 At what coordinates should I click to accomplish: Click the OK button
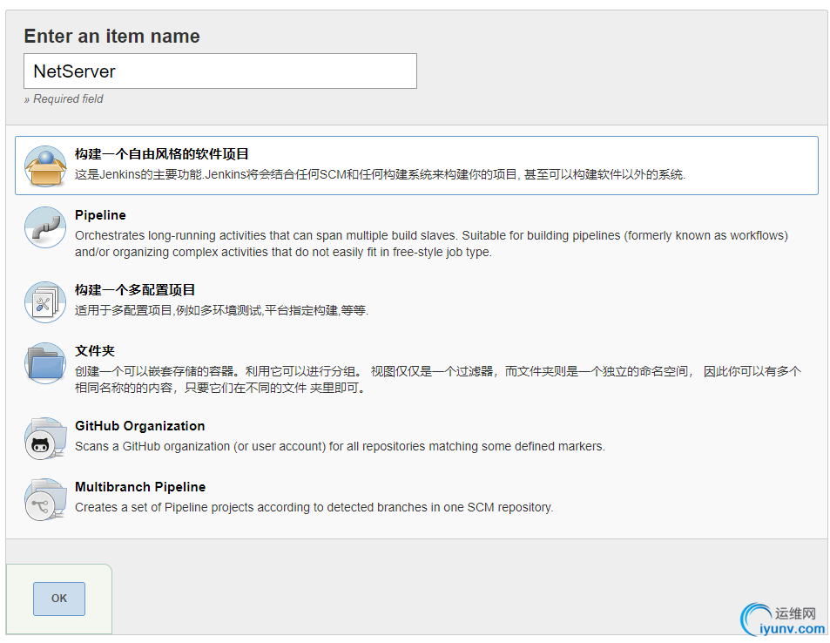[x=59, y=599]
